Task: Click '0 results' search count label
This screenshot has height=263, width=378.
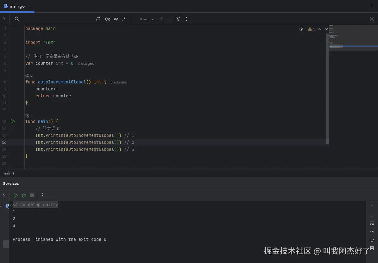Action: point(146,19)
